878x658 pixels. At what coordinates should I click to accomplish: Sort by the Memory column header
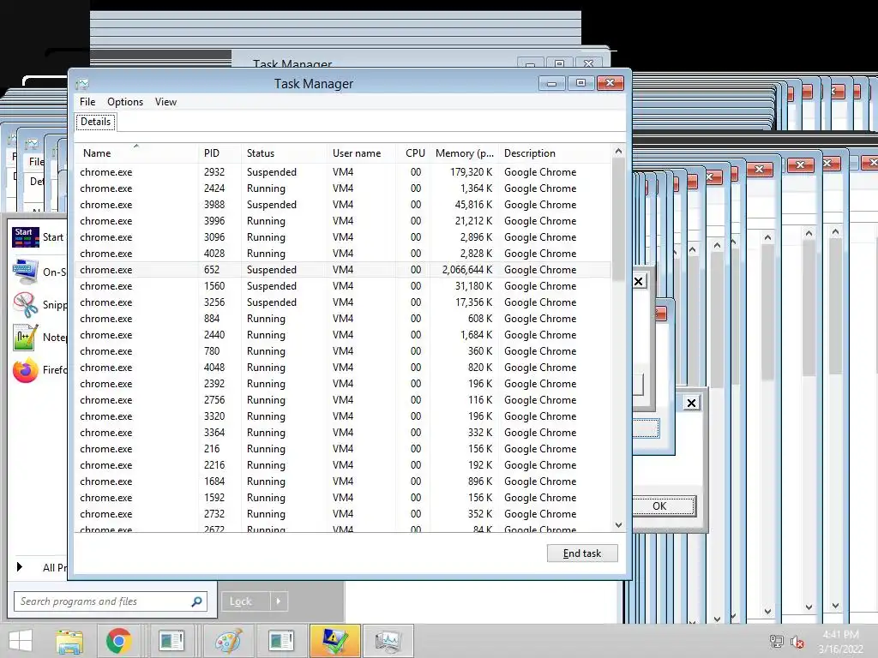click(x=464, y=153)
